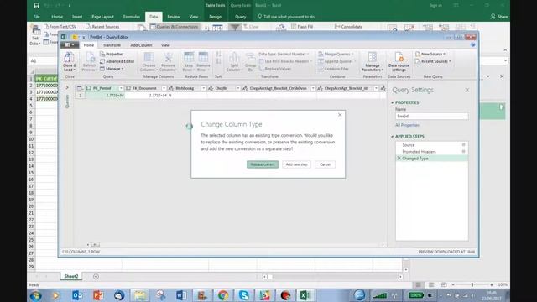This screenshot has height=302, width=537.
Task: Open the filter dropdown for PK_Fordof column
Action: (x=121, y=88)
